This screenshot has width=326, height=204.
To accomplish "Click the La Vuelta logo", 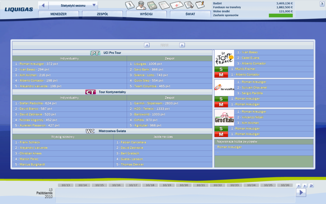I will click(x=224, y=88).
